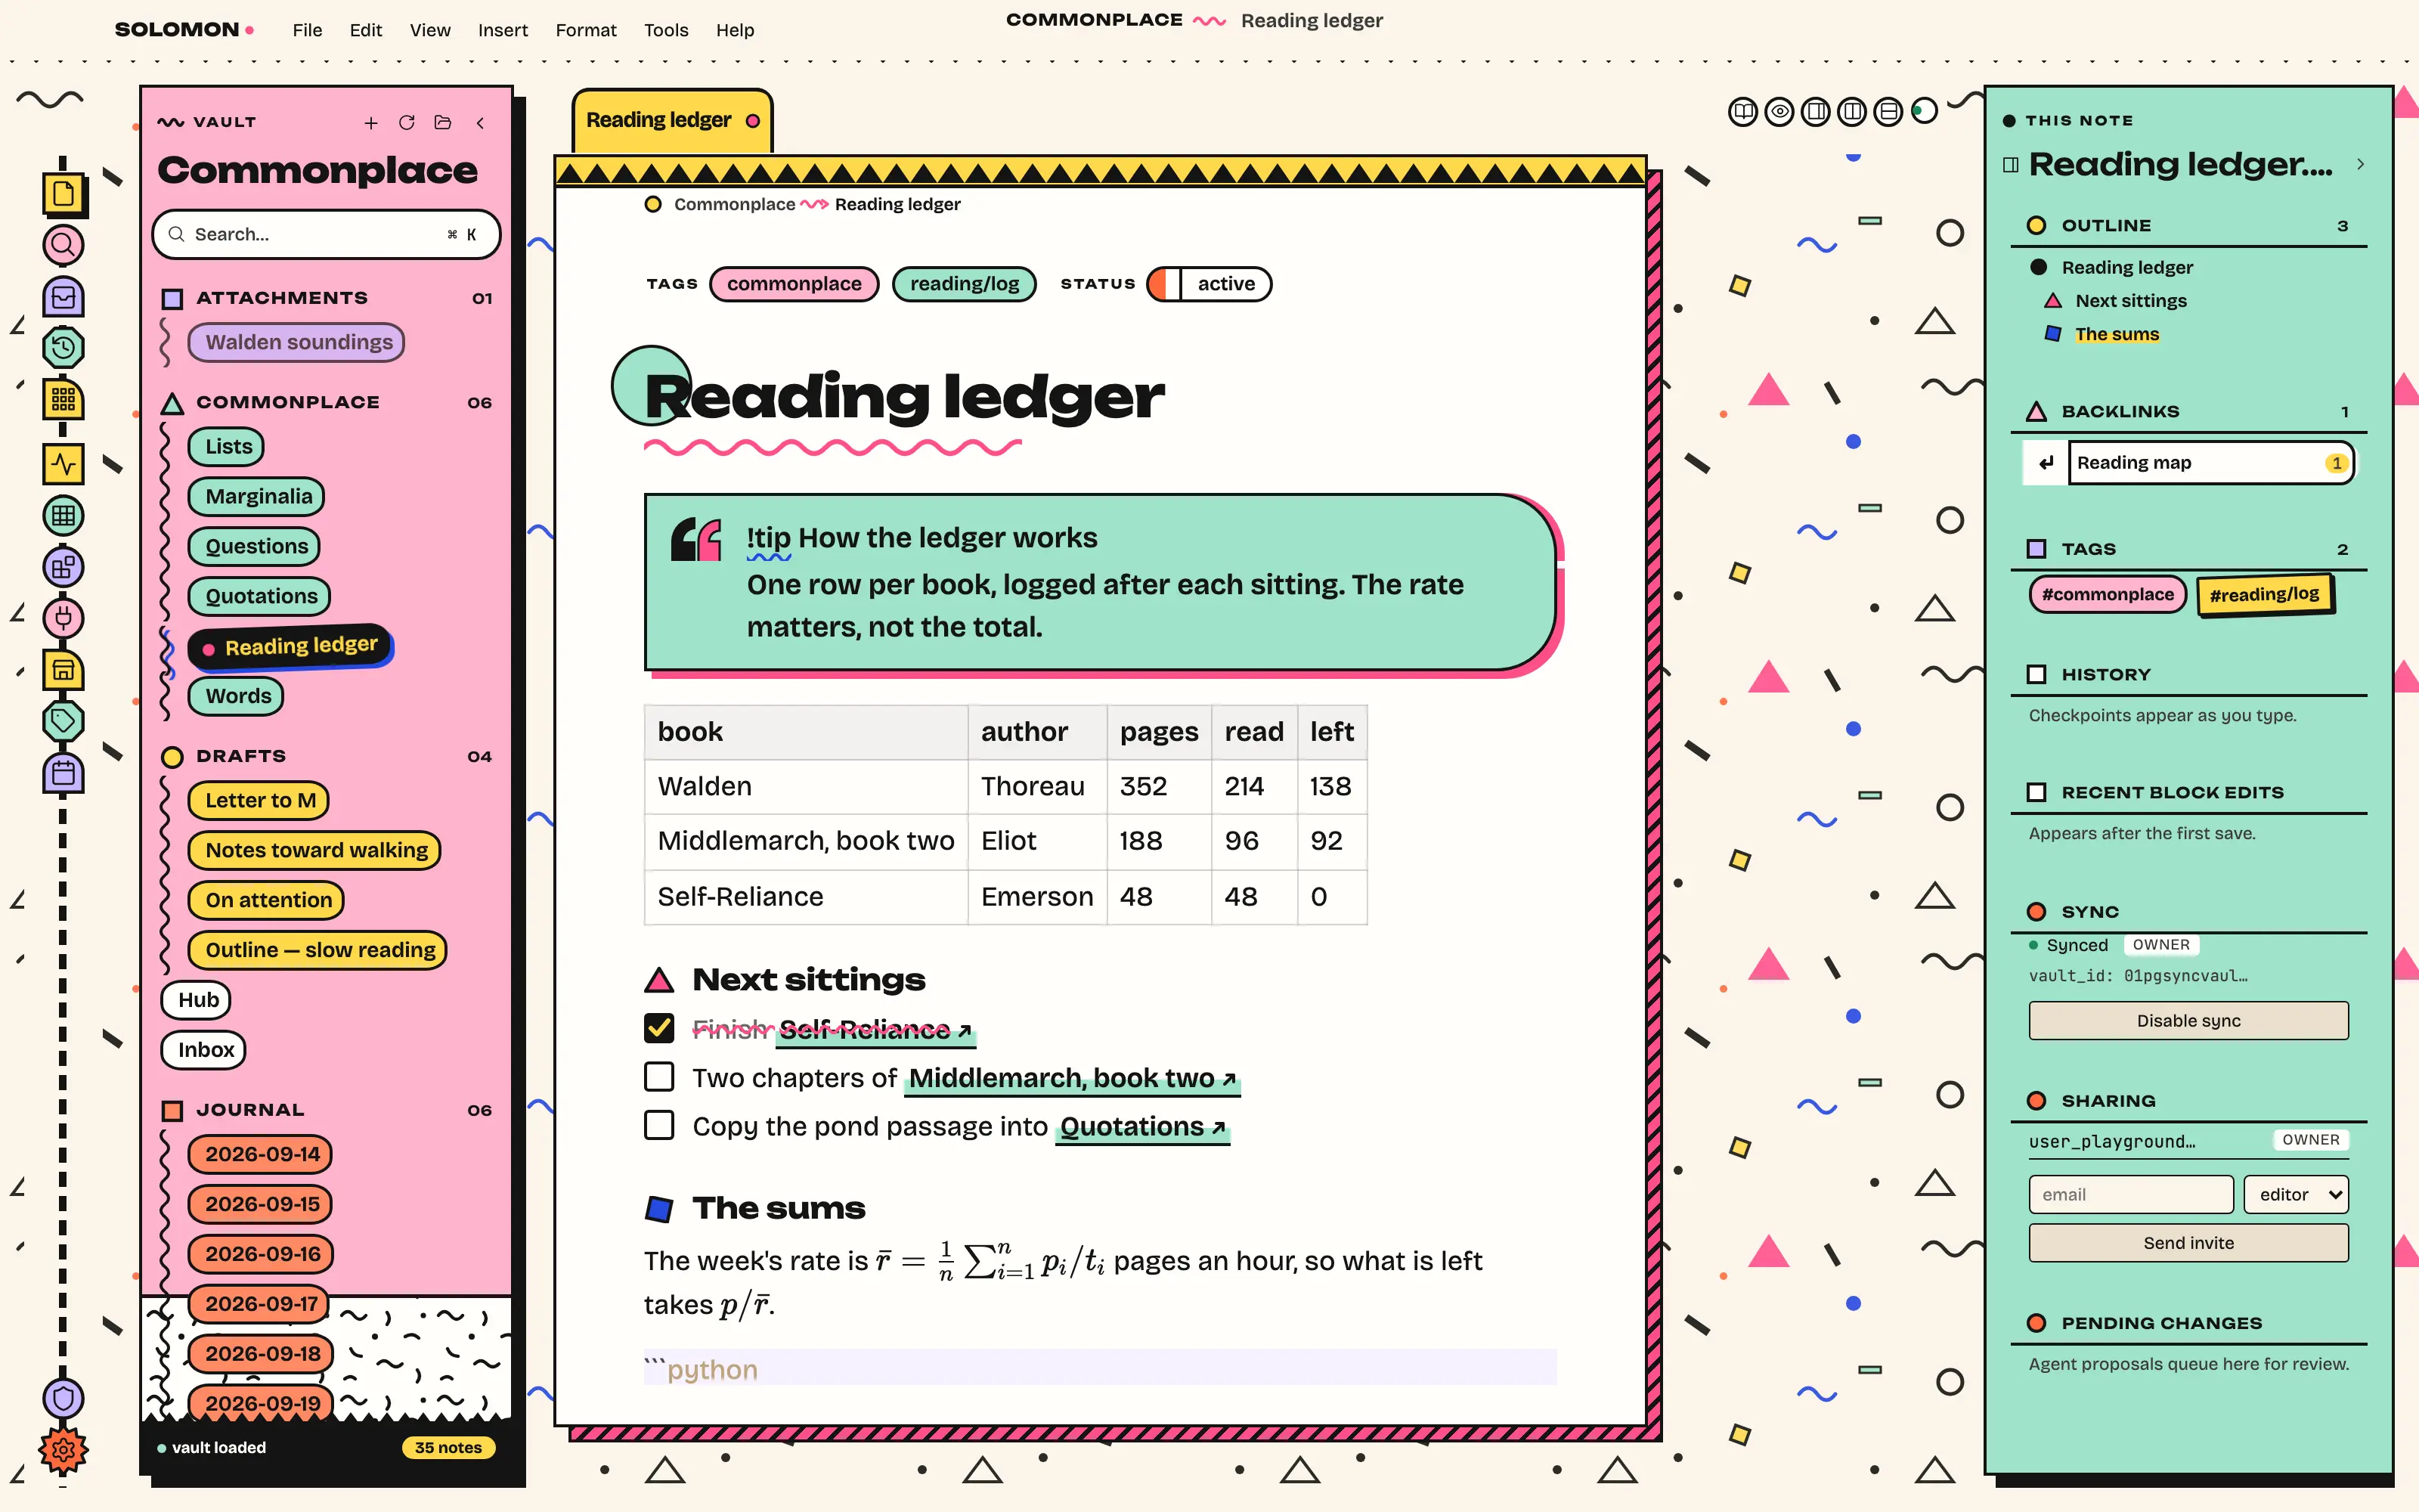Open the history clock icon in rail
2419x1512 pixels.
63,347
